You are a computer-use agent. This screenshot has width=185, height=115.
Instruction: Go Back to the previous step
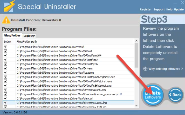176,95
